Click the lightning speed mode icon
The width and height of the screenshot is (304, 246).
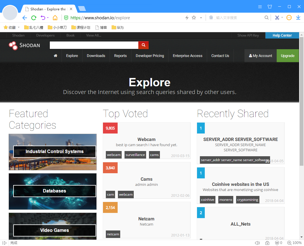pos(187,18)
